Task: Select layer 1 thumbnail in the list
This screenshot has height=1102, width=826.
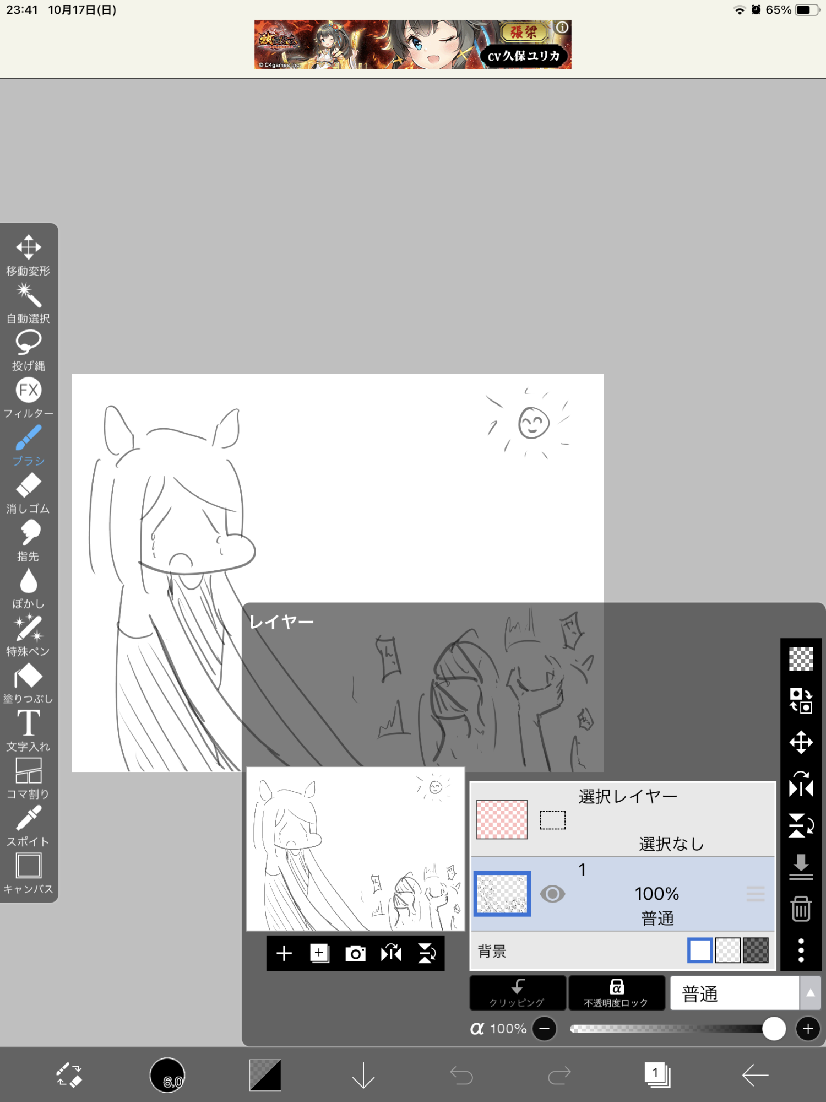Action: click(x=502, y=894)
